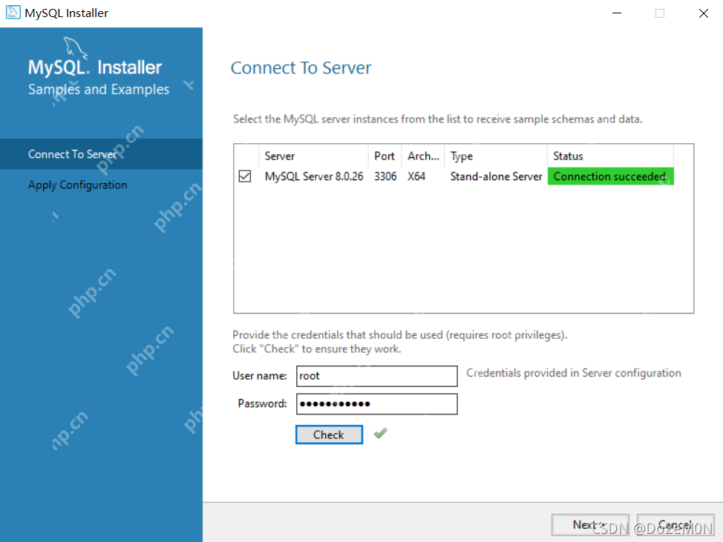Focus the Password input field

(x=376, y=404)
